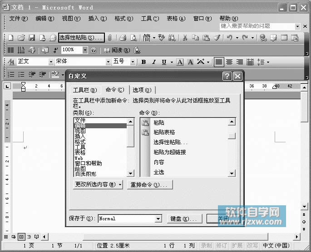Open the 工具 menu
This screenshot has width=311, height=252.
click(x=150, y=19)
